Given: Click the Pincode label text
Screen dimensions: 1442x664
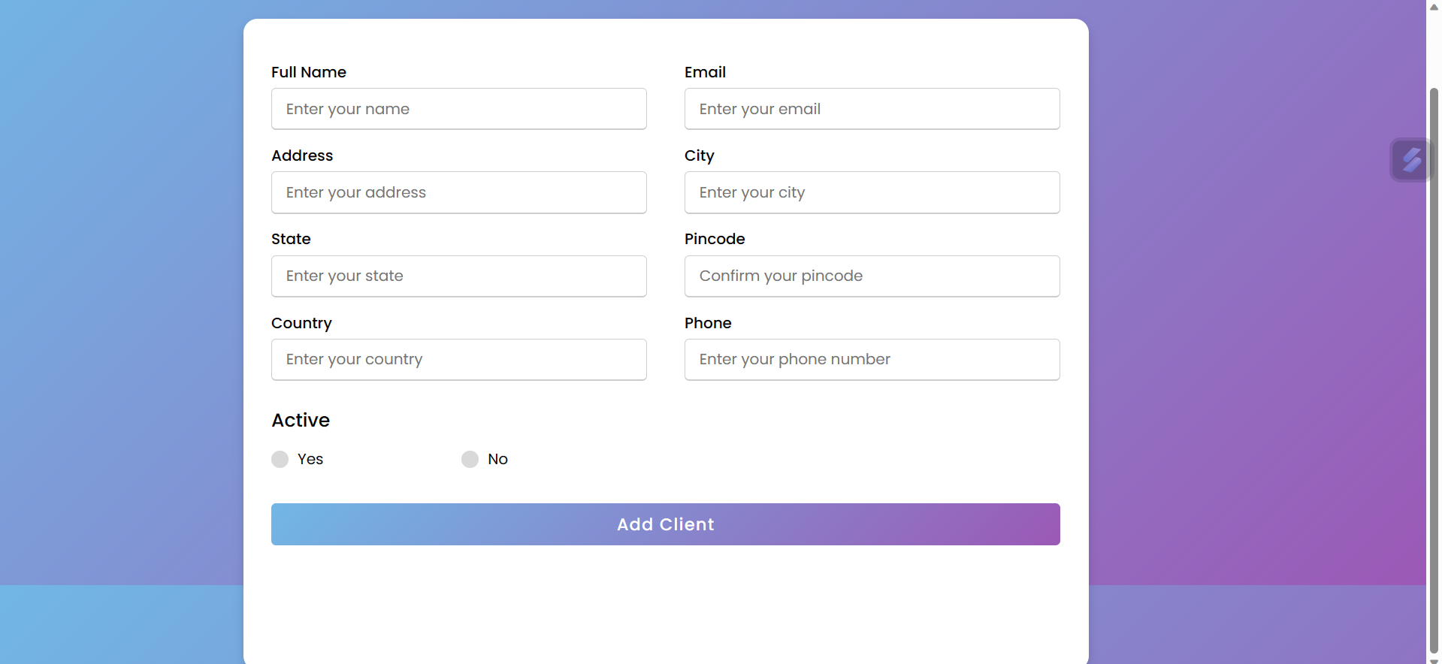Looking at the screenshot, I should click(714, 239).
